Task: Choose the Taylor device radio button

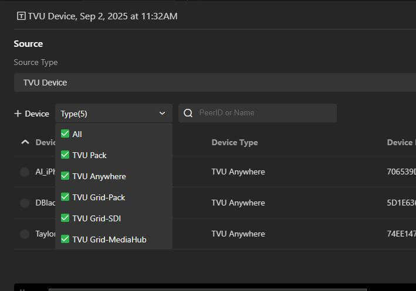Action: pyautogui.click(x=25, y=234)
